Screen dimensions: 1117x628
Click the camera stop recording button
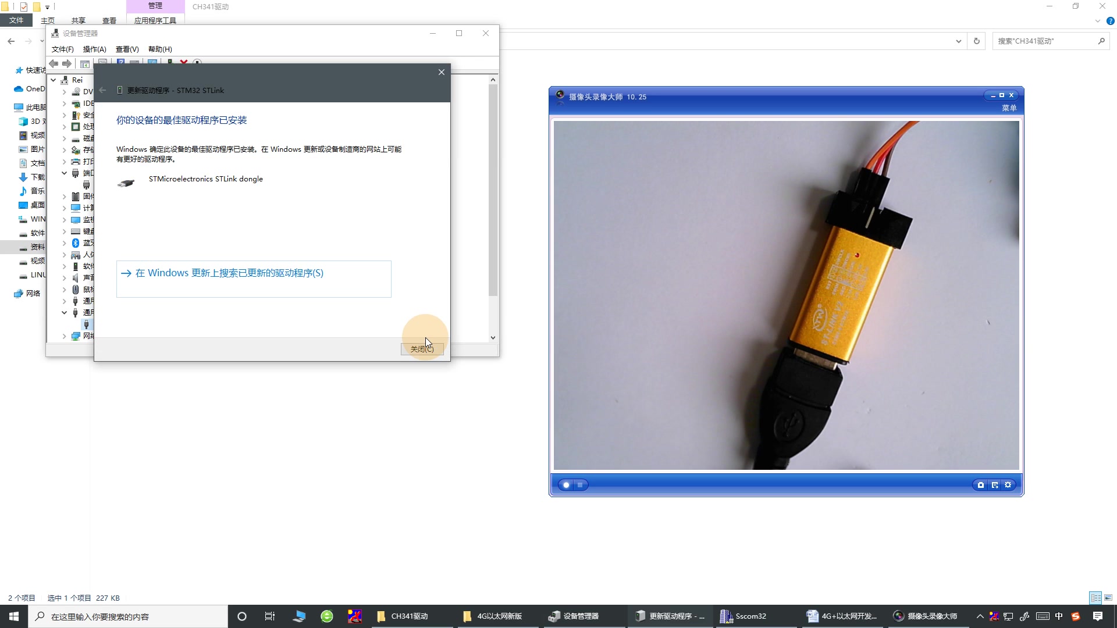click(580, 485)
